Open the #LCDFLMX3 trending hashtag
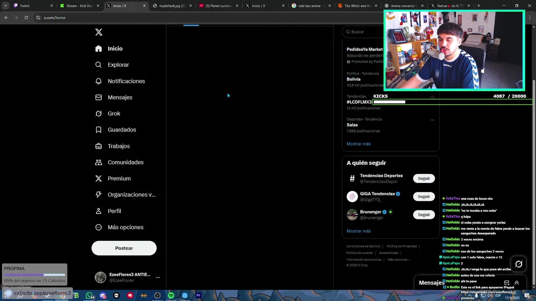The image size is (536, 301). click(x=359, y=102)
